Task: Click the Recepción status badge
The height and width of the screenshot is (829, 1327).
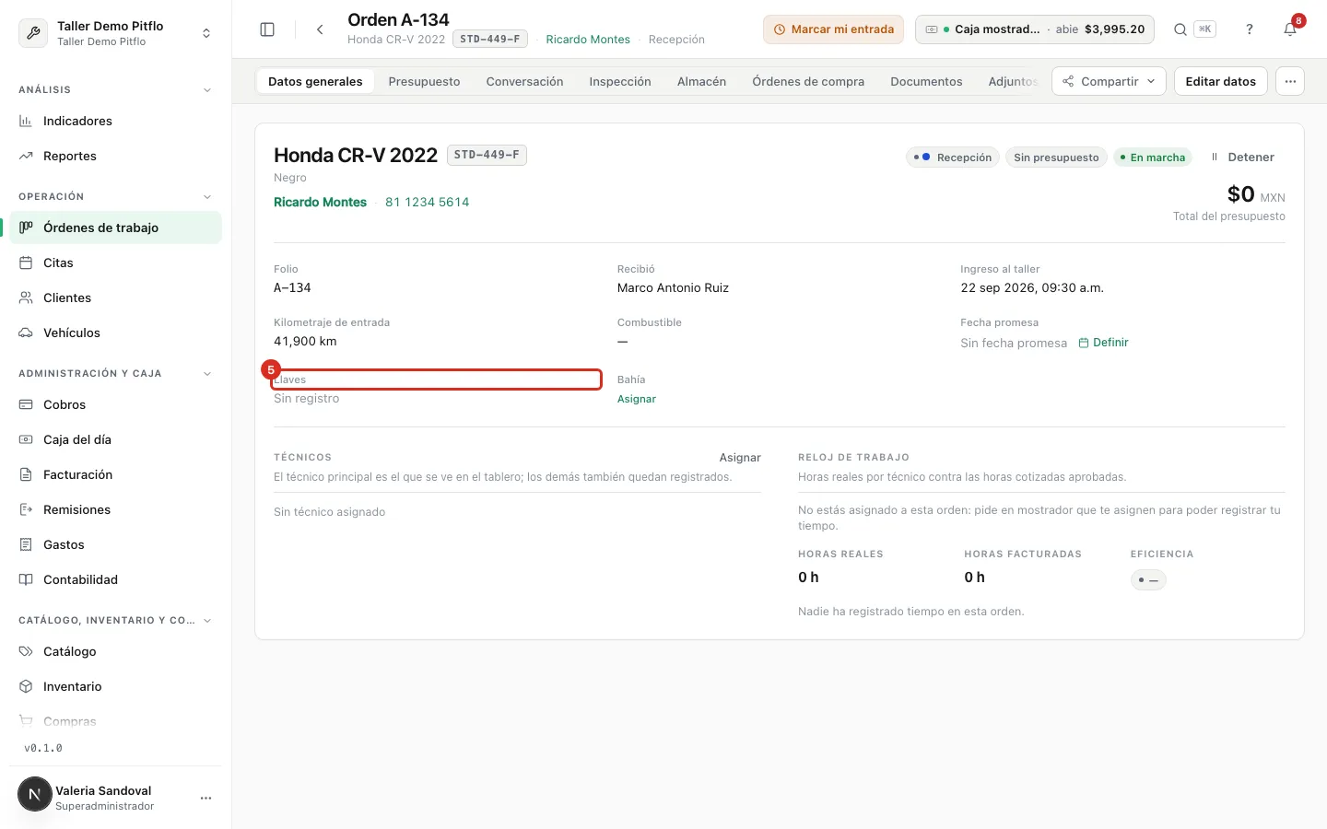Action: pyautogui.click(x=953, y=158)
